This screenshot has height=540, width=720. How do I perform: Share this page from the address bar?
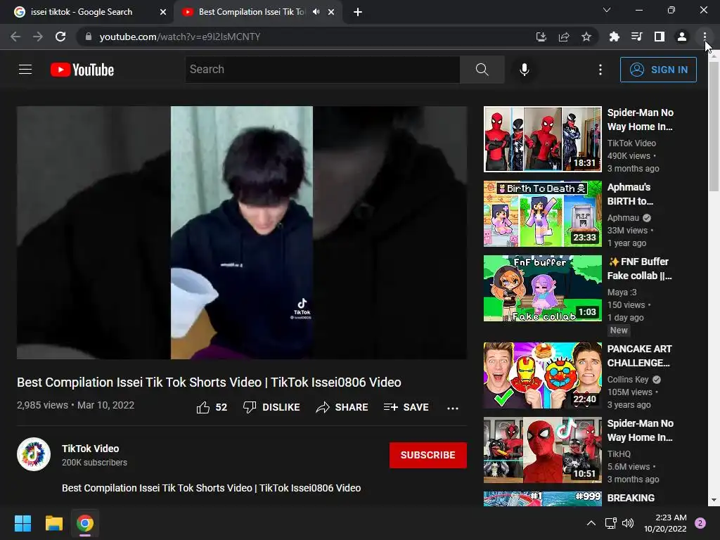[x=564, y=37]
